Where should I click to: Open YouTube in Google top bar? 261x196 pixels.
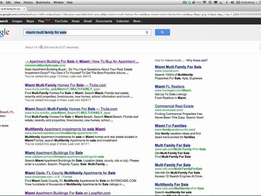61,21
